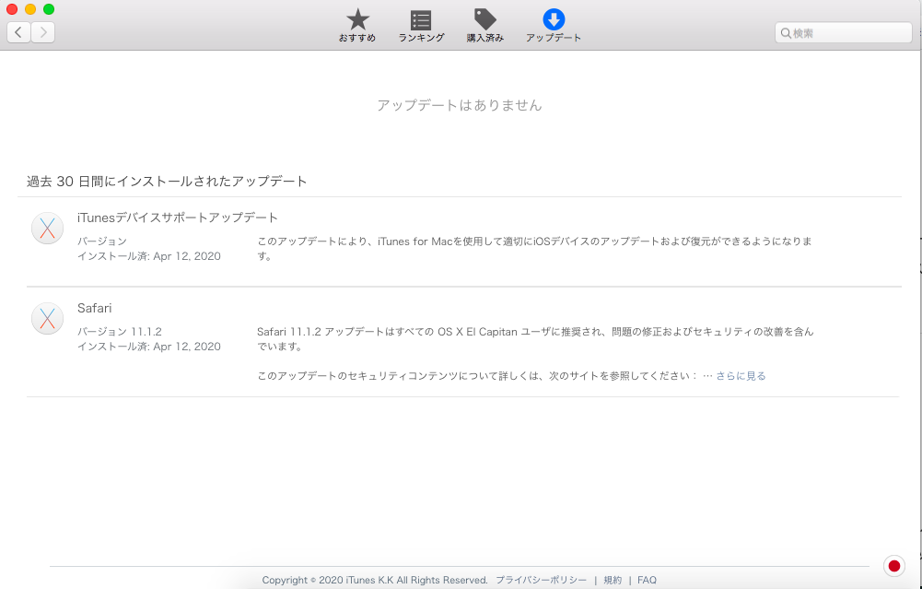Click the iTunesデバイスサポートアップデート OS X icon
Viewport: 922px width, 589px height.
coord(47,229)
